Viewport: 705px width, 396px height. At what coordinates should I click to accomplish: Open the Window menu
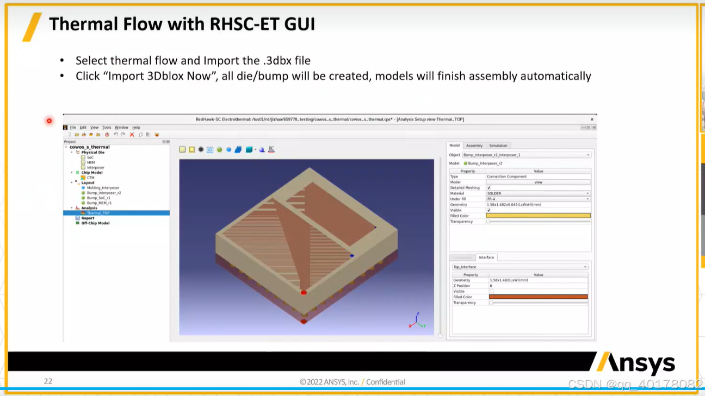click(121, 128)
